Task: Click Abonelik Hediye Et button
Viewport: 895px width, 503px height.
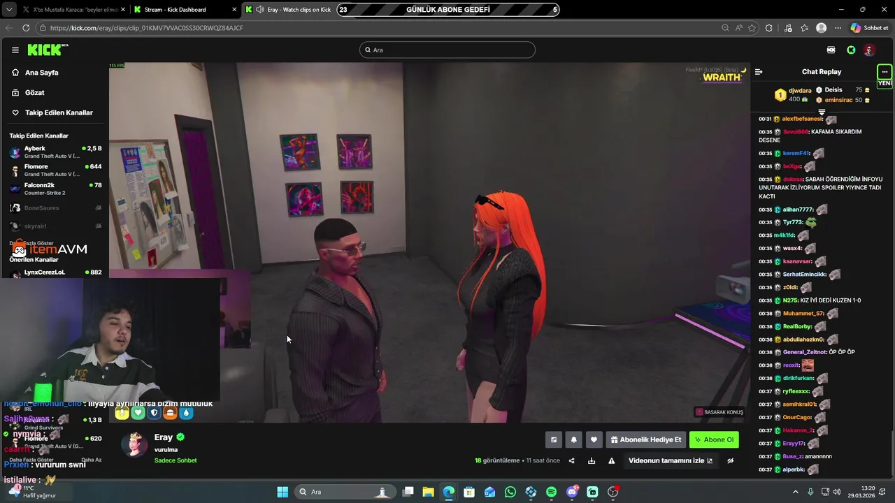Action: [645, 439]
